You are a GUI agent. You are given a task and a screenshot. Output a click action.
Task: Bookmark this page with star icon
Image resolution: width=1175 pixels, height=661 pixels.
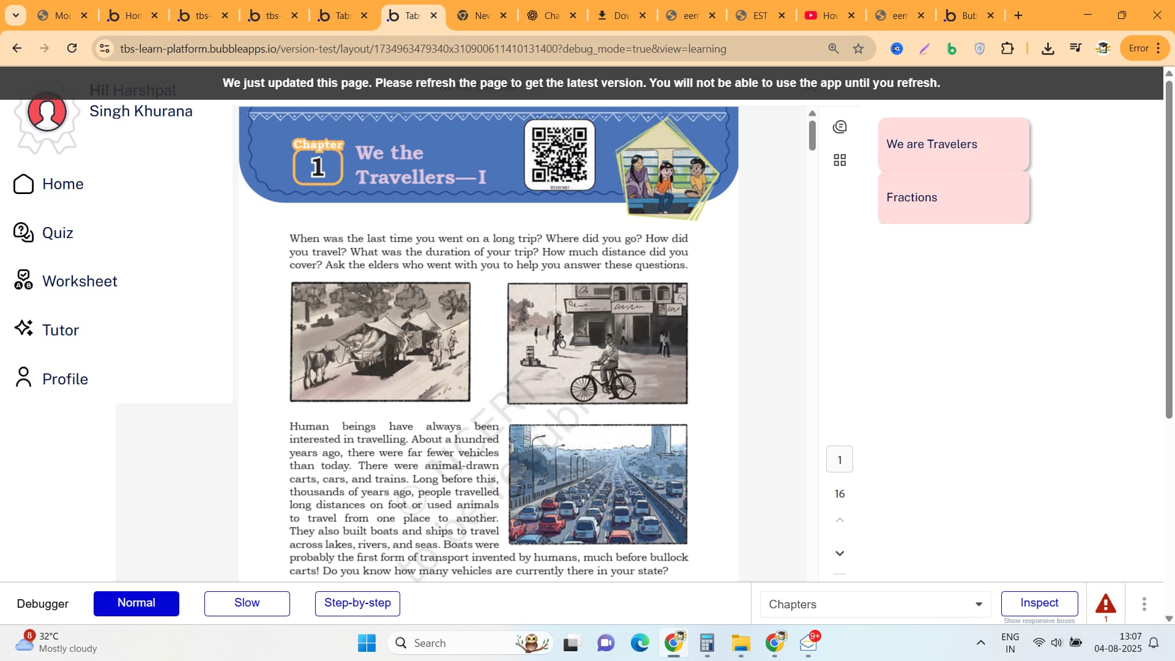click(859, 48)
